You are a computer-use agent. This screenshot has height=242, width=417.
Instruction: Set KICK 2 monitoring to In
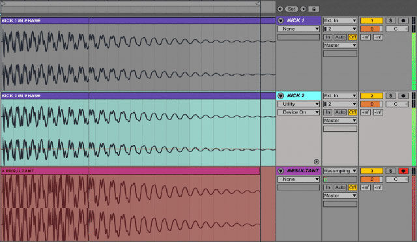click(x=328, y=112)
